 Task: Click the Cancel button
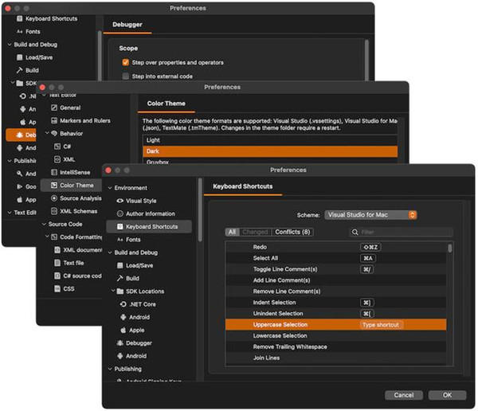[x=404, y=394]
